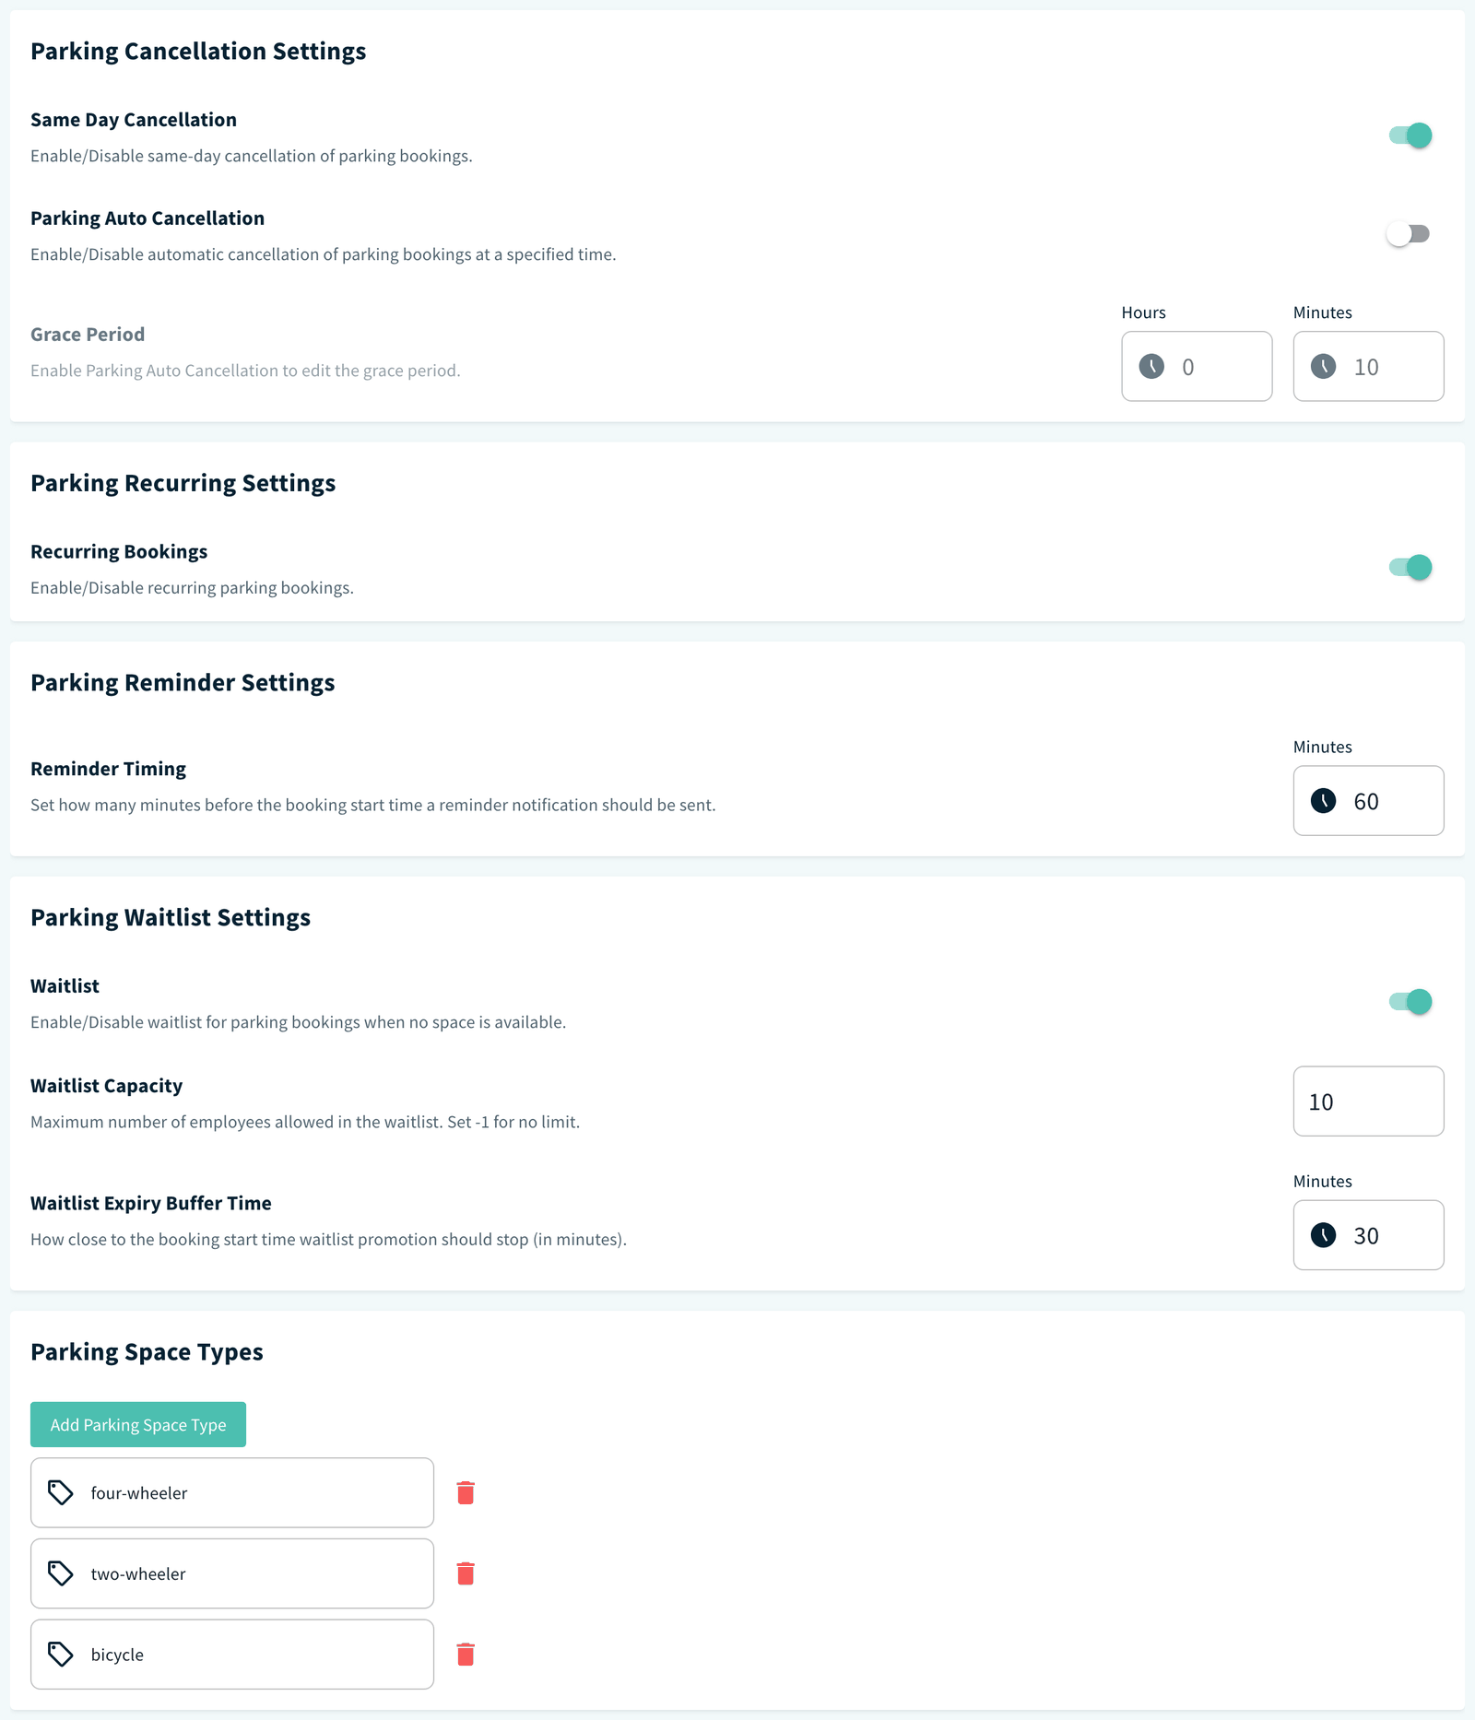Click the Parking Auto Cancellation label

pos(147,218)
